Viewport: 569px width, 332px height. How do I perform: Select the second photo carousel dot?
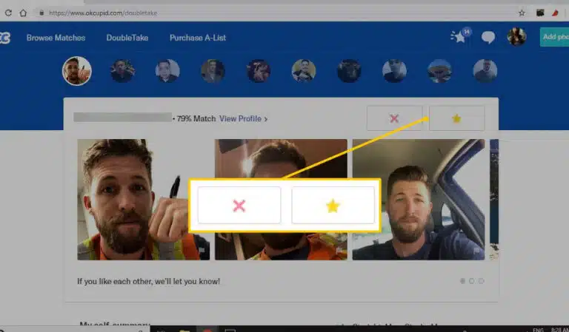pos(472,281)
